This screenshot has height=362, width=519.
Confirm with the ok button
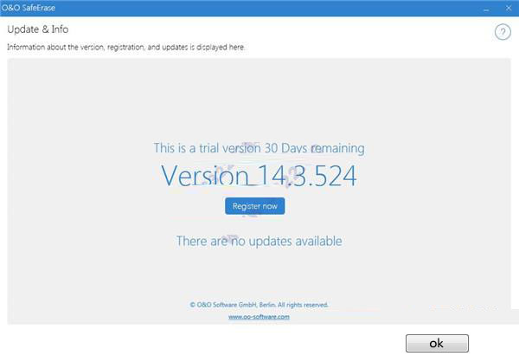coord(437,344)
